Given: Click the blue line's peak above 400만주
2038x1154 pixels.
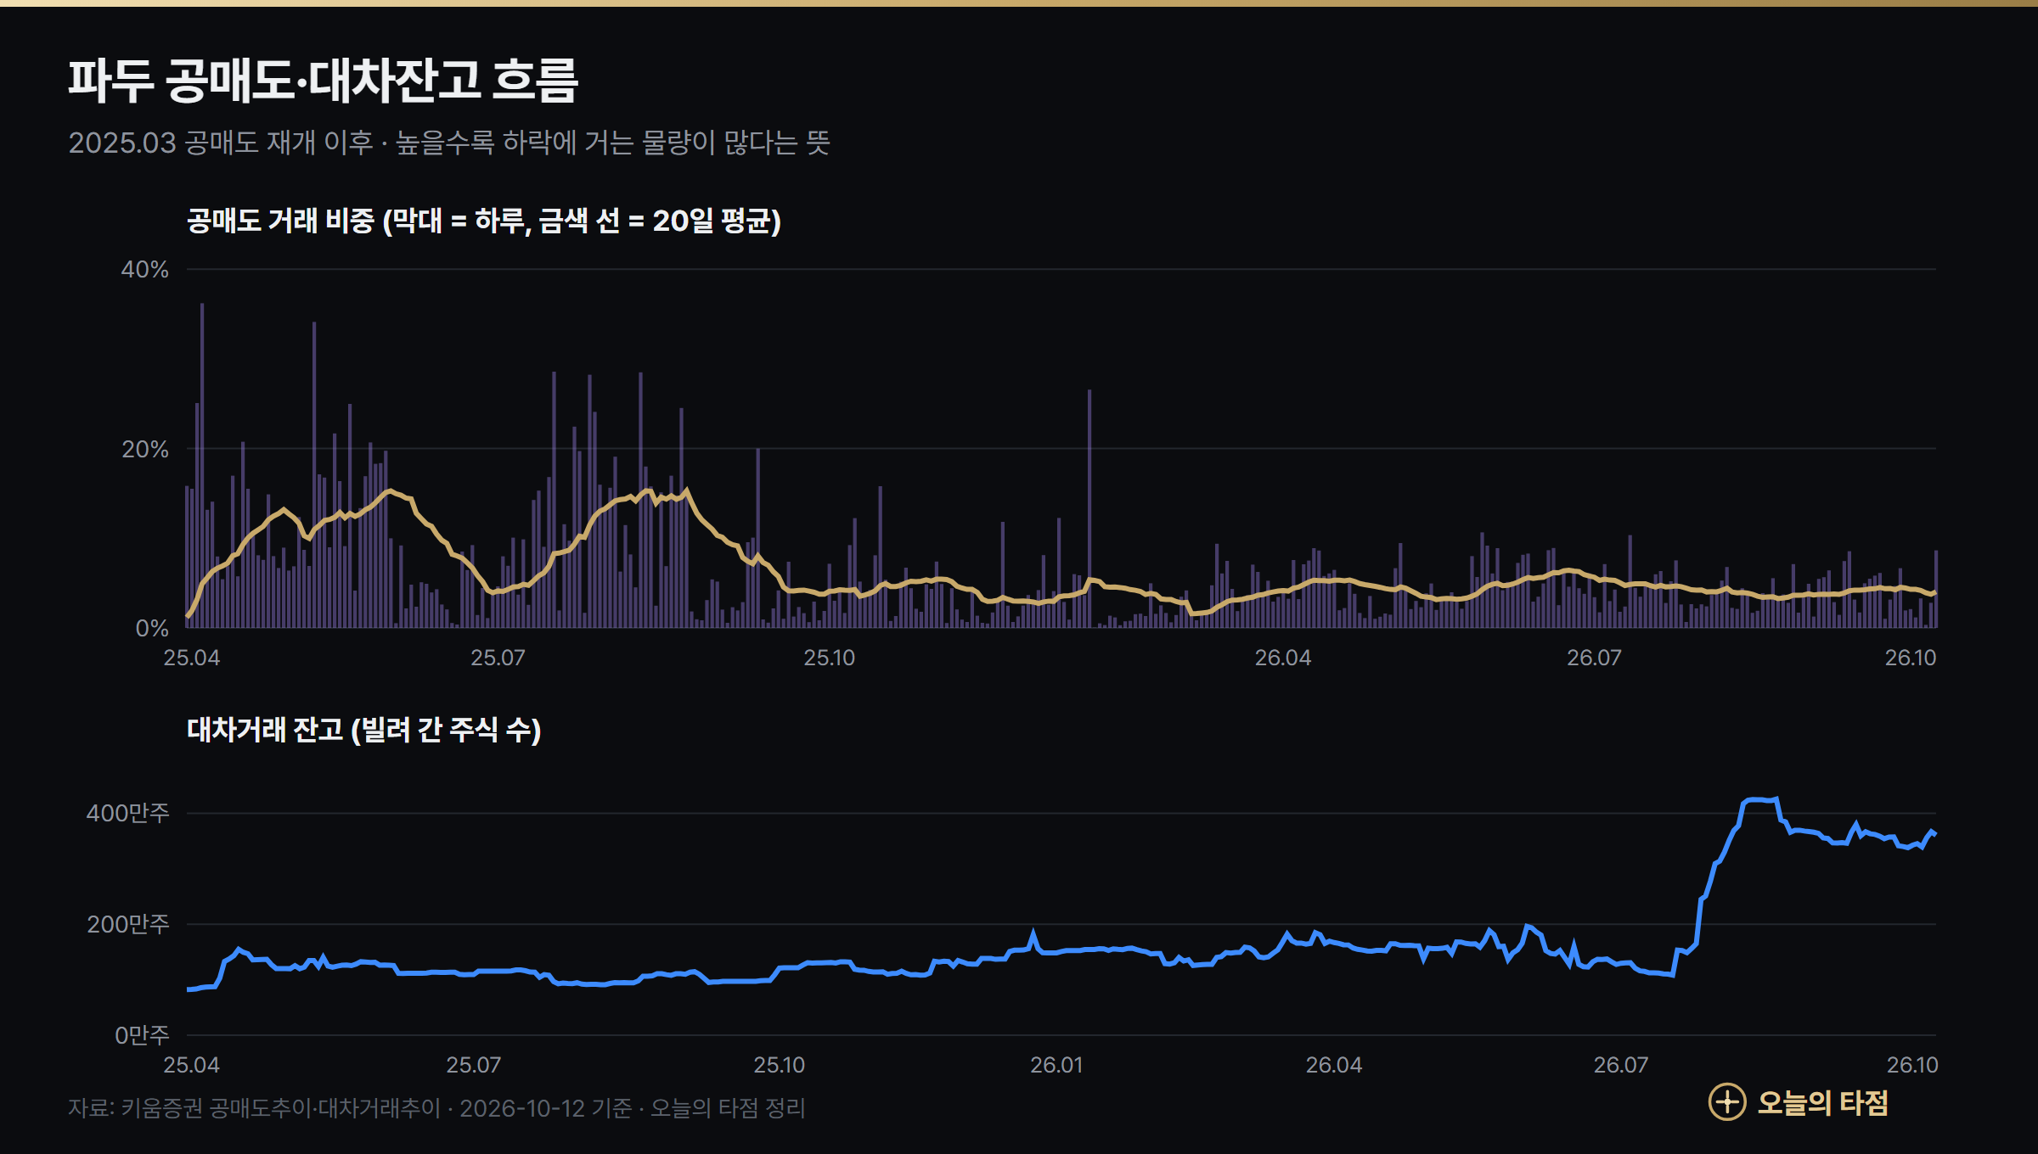Looking at the screenshot, I should [x=1759, y=799].
